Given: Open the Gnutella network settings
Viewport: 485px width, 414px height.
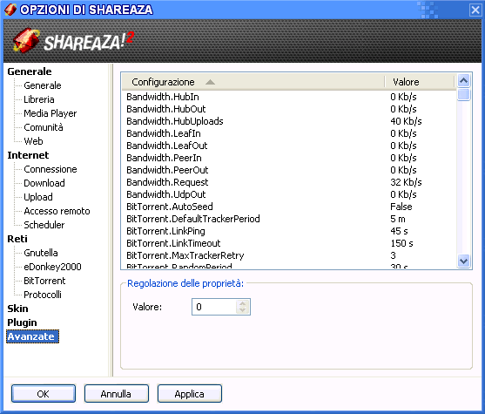Looking at the screenshot, I should 41,253.
